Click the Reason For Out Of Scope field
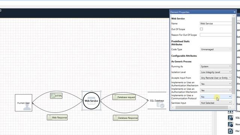This screenshot has width=240, height=135. click(x=216, y=35)
